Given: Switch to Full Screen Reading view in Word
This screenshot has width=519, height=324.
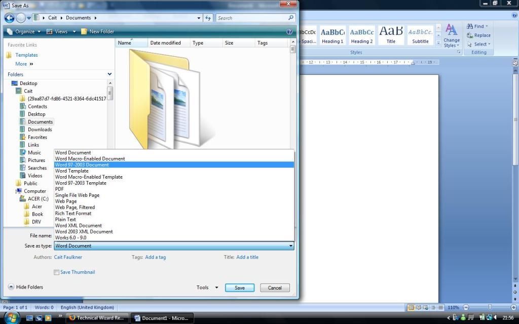Looking at the screenshot, I should click(x=418, y=307).
